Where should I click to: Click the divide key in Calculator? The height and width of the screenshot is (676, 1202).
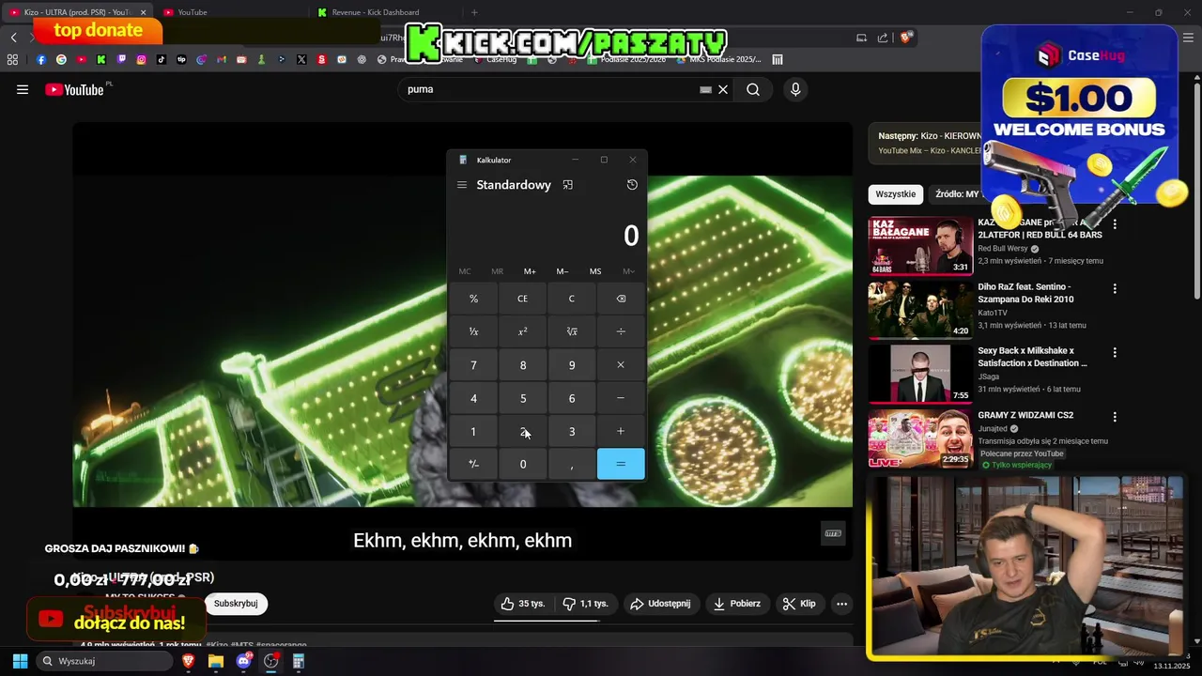point(621,331)
